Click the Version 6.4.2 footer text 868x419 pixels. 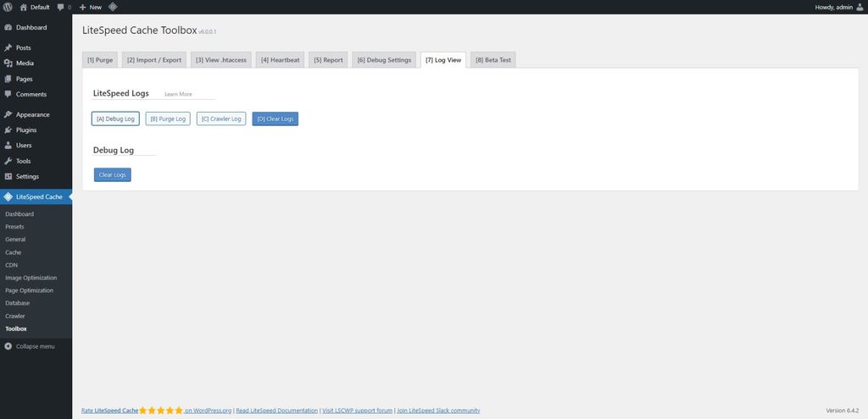coord(842,411)
